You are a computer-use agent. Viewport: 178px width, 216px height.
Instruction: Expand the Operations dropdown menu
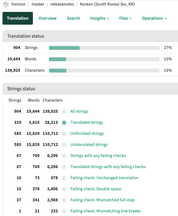click(x=154, y=18)
